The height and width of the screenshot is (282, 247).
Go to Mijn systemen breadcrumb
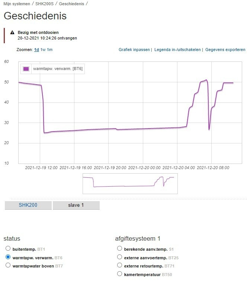coord(17,4)
